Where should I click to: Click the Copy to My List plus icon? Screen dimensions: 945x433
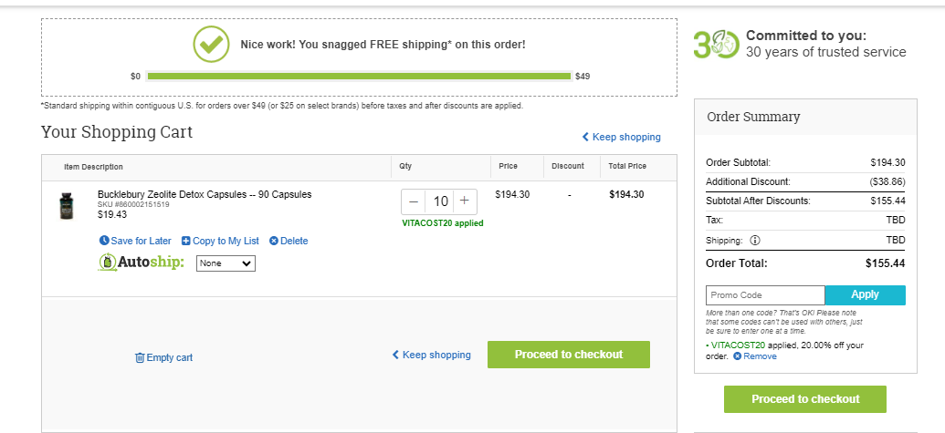[x=185, y=241]
